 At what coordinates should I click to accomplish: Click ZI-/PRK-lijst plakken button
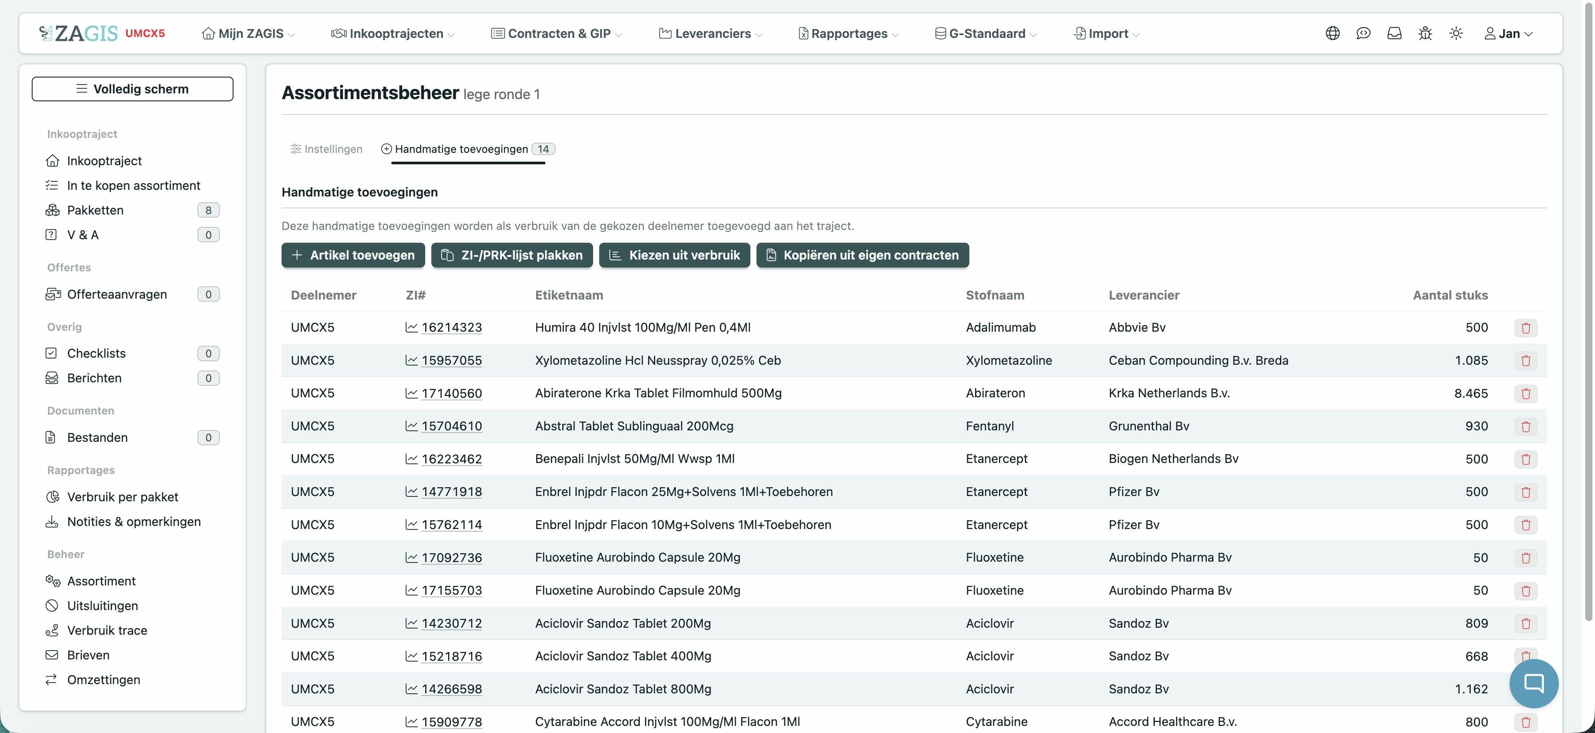pyautogui.click(x=512, y=255)
